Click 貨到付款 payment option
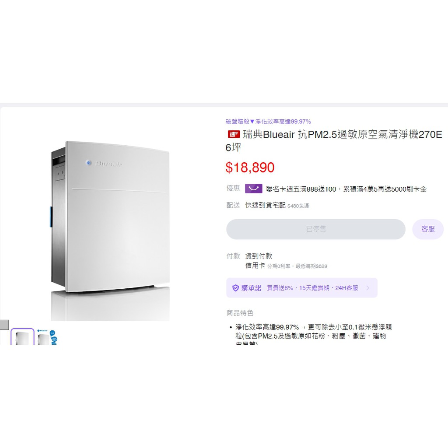Screen dimensions: 448x448 tap(259, 256)
